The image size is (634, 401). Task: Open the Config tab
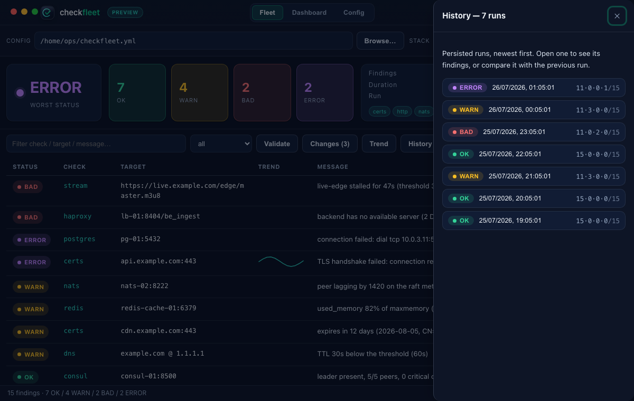354,13
